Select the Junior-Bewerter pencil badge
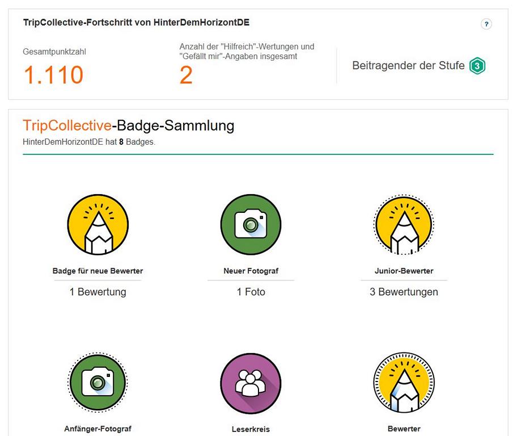 point(404,225)
